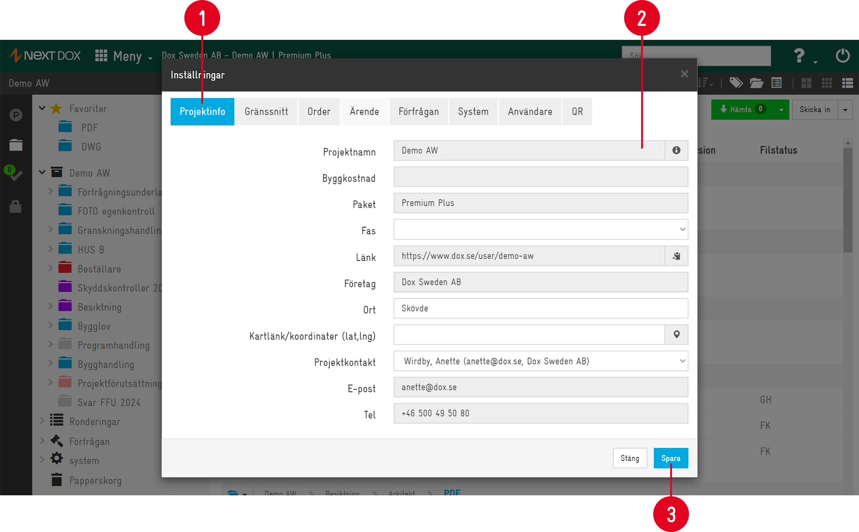Click the Stäng button
This screenshot has width=859, height=532.
click(x=629, y=458)
